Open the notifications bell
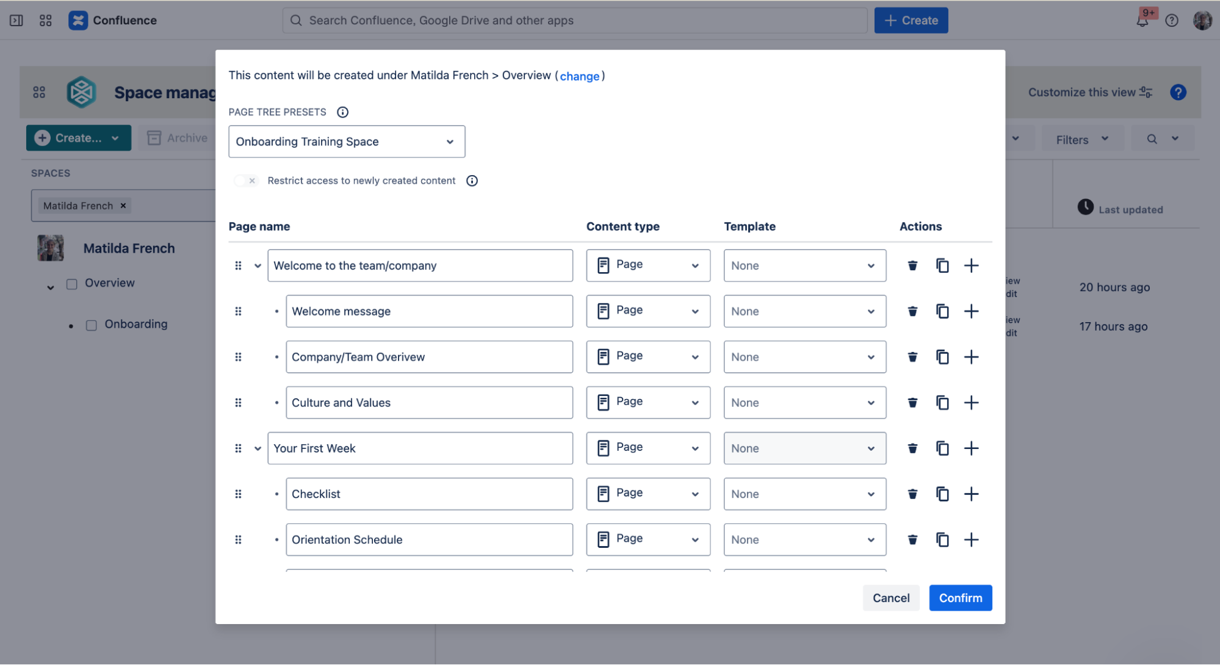The height and width of the screenshot is (665, 1220). [x=1142, y=20]
